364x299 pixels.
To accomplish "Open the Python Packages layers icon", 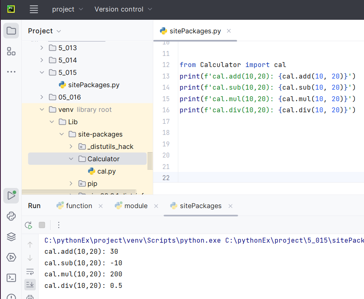I will tap(11, 237).
